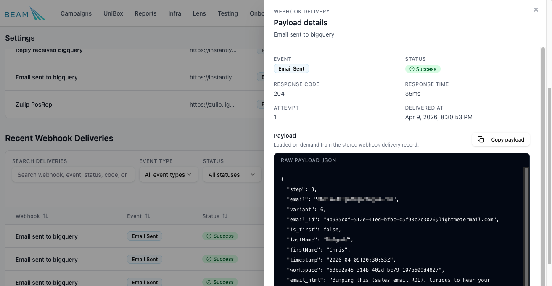Click the firstName Chris line

tap(319, 250)
